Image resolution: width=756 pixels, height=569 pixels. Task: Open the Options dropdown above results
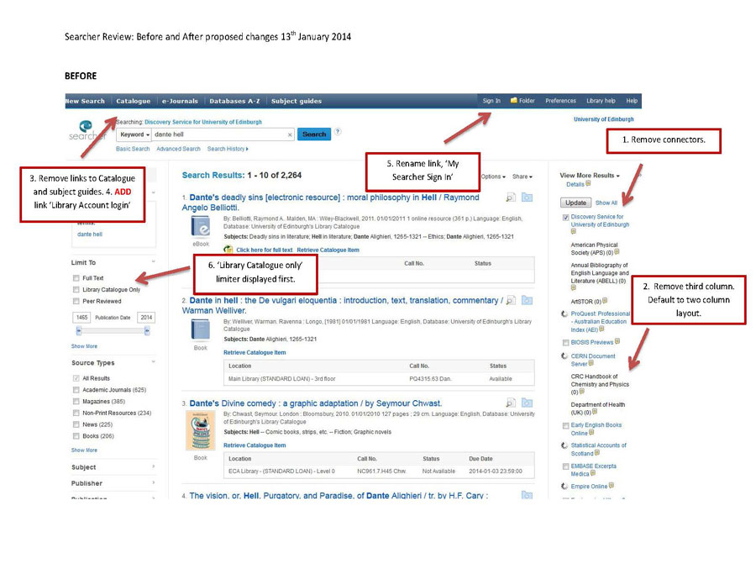point(493,176)
